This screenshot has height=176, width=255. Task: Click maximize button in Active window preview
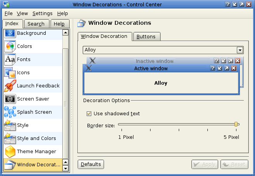click(x=227, y=68)
